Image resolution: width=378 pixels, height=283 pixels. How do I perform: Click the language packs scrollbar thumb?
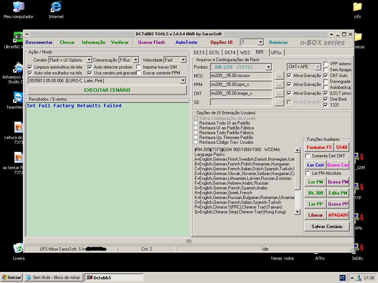(298, 171)
